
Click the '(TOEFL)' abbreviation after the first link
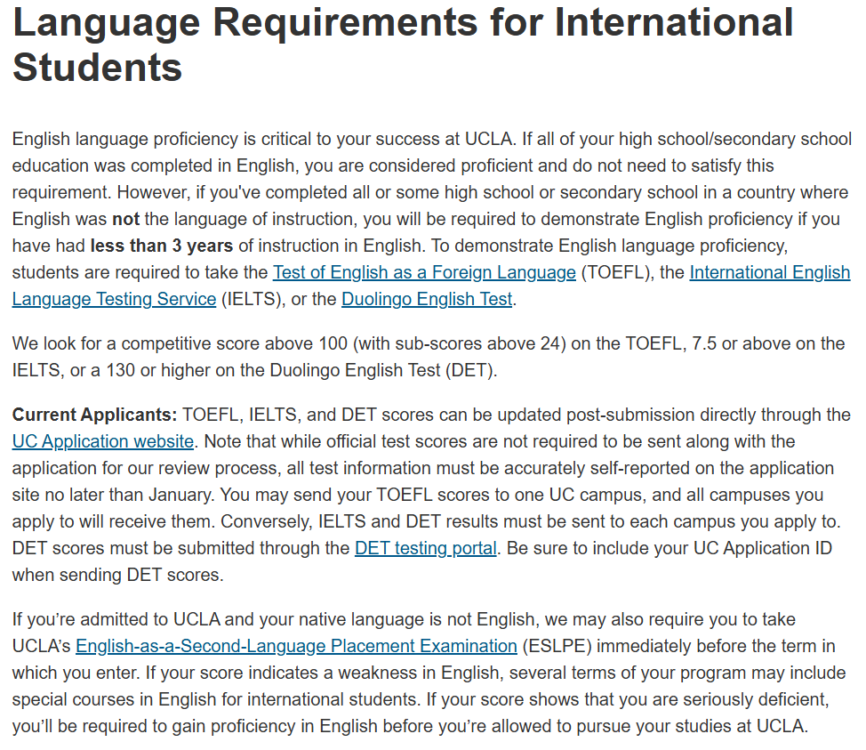point(615,272)
